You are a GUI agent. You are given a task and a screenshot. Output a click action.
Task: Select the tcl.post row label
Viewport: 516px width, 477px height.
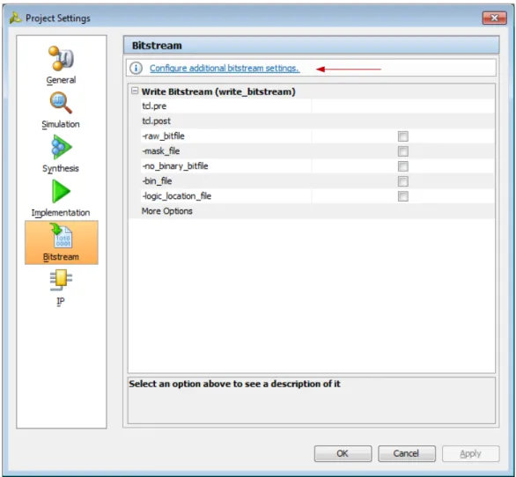pos(157,121)
